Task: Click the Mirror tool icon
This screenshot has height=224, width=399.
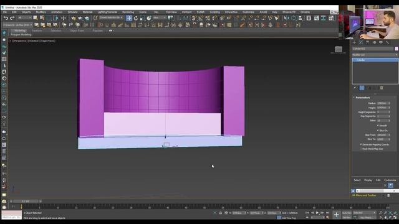Action: [286, 18]
